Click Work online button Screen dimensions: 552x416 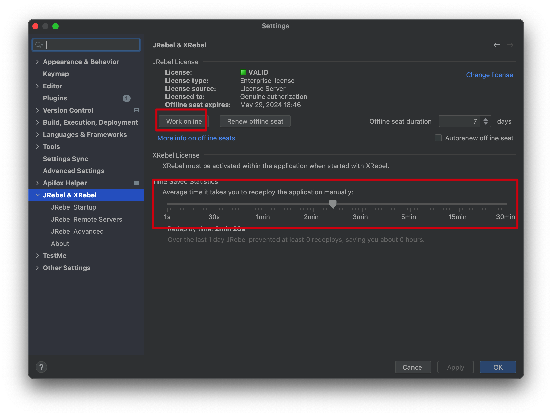coord(183,121)
